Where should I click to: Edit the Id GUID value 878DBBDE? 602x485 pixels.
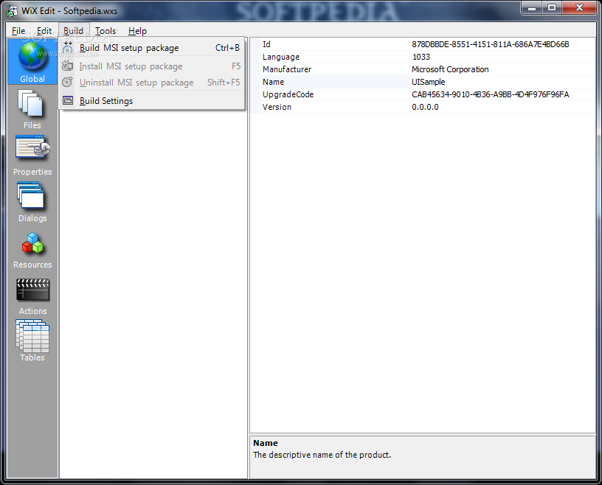click(x=491, y=44)
